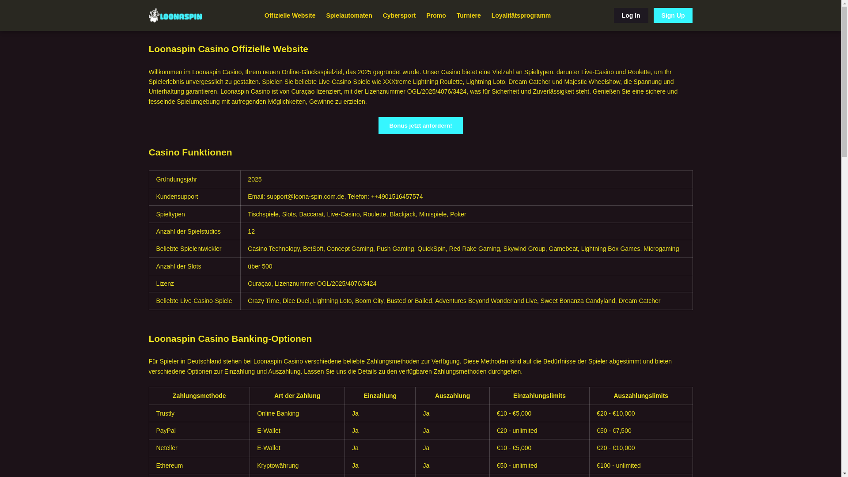Go to the Cybersport section
This screenshot has height=477, width=848.
pos(399,15)
